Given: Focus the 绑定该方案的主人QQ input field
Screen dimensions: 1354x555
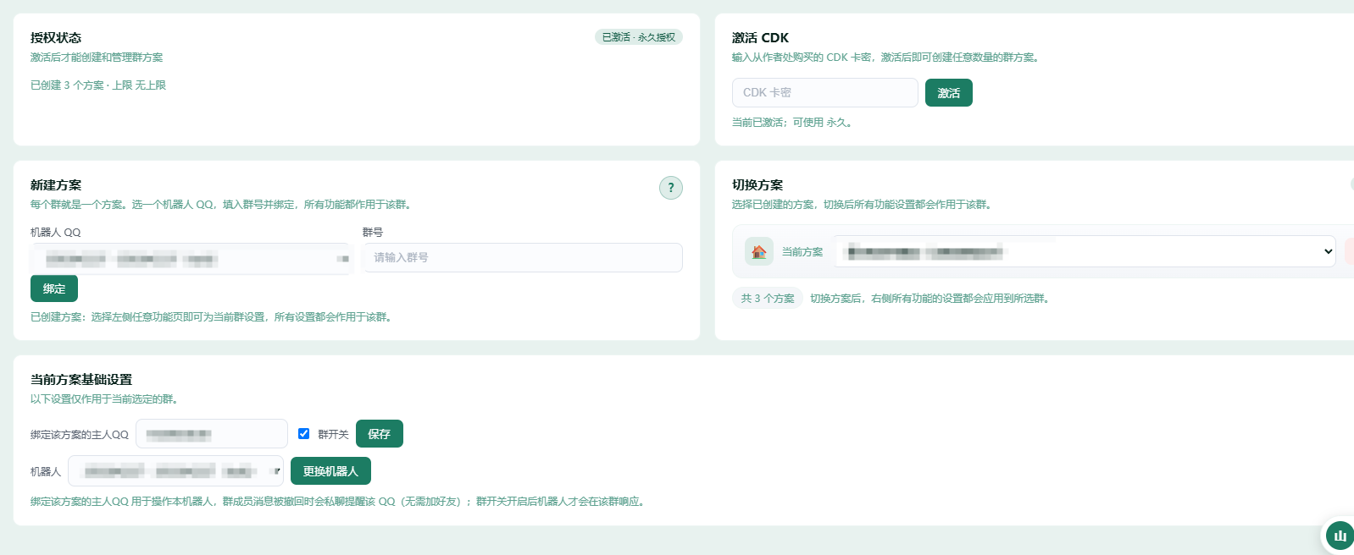Looking at the screenshot, I should (x=212, y=433).
